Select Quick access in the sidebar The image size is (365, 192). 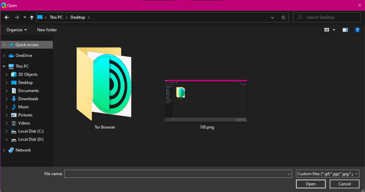[27, 45]
